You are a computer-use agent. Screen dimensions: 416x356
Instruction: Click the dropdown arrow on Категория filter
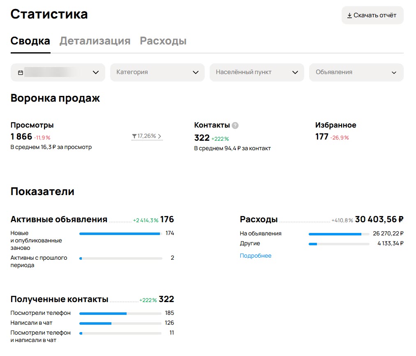pyautogui.click(x=196, y=72)
